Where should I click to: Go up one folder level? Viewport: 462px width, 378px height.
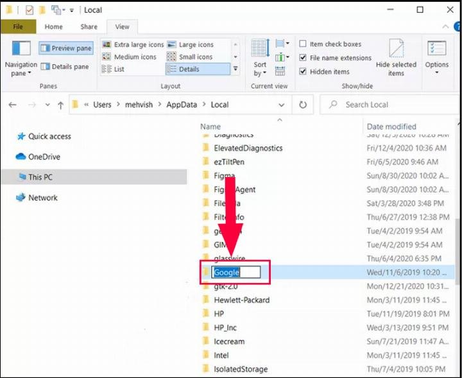[60, 105]
